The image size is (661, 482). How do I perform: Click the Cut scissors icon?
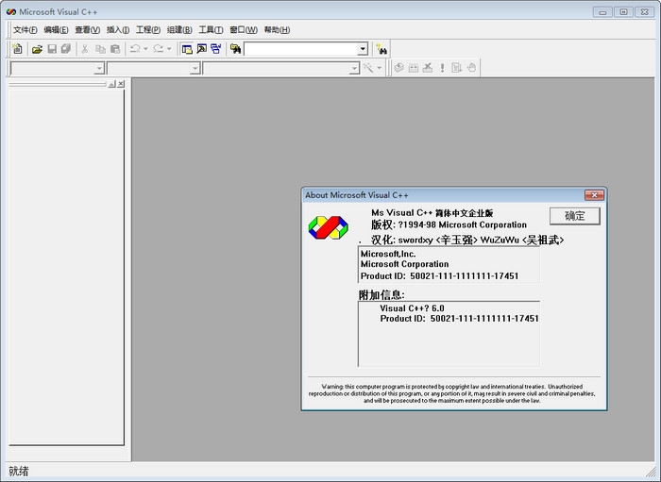pyautogui.click(x=84, y=49)
